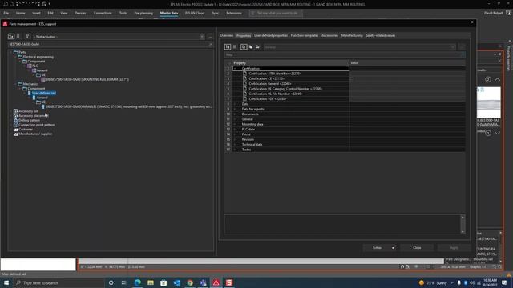513x288 pixels.
Task: Open the Safety-related values tab
Action: click(x=381, y=35)
